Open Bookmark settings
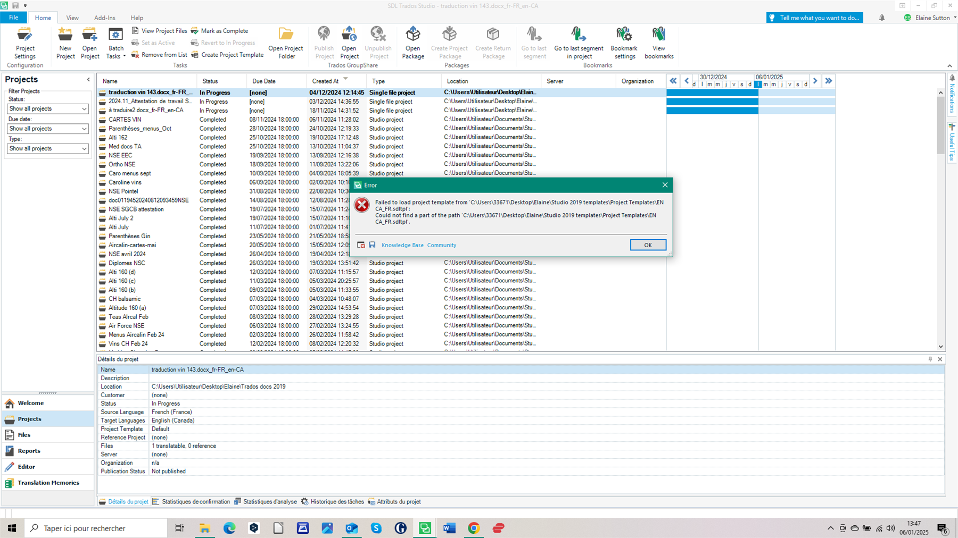Screen dimensions: 958x538 (624, 44)
